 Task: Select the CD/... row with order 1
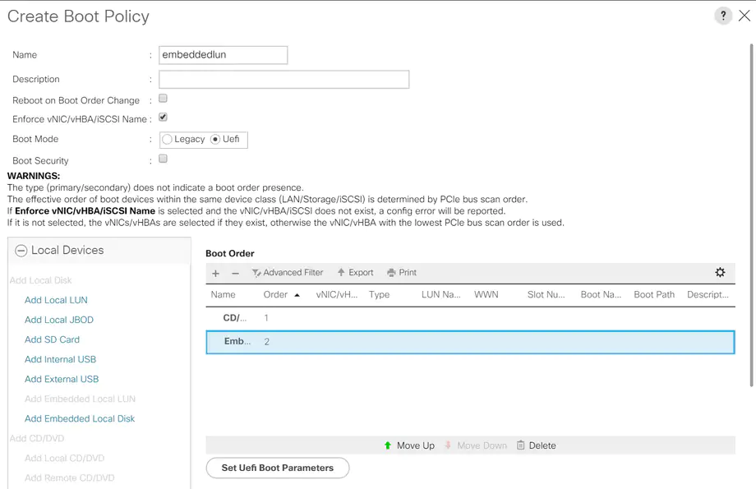(470, 318)
